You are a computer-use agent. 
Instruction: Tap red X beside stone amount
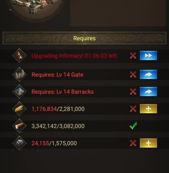(133, 143)
